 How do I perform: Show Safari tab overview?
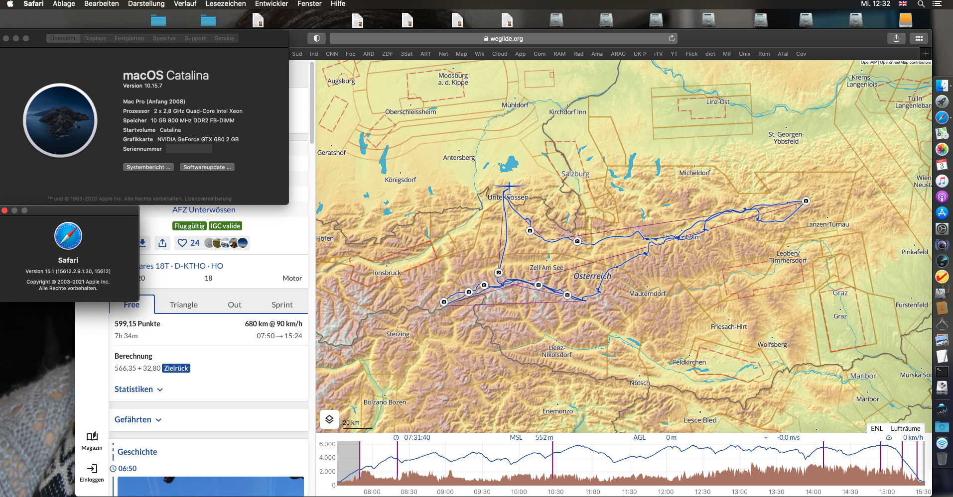click(919, 38)
